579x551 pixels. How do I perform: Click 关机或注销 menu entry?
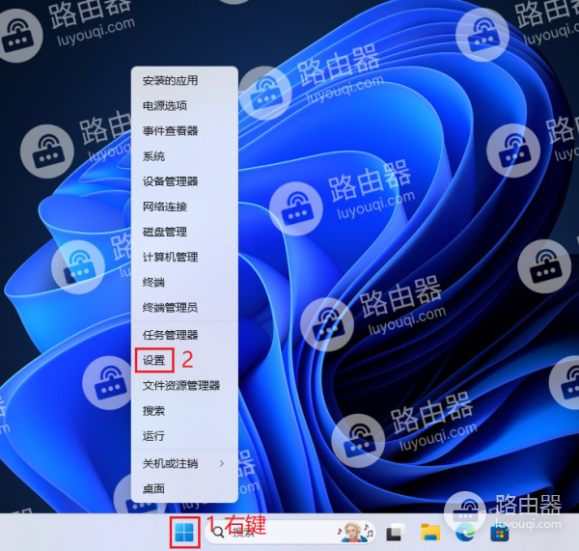[x=184, y=463]
